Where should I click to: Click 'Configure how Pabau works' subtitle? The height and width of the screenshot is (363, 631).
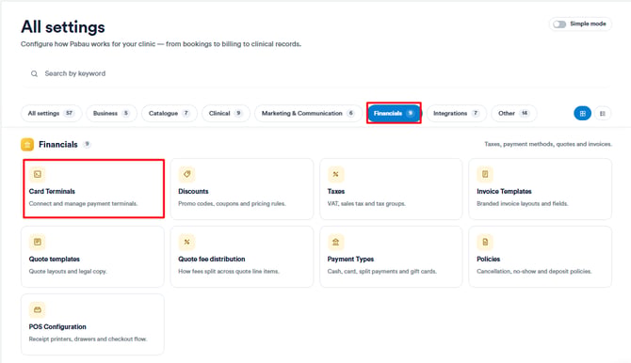161,44
